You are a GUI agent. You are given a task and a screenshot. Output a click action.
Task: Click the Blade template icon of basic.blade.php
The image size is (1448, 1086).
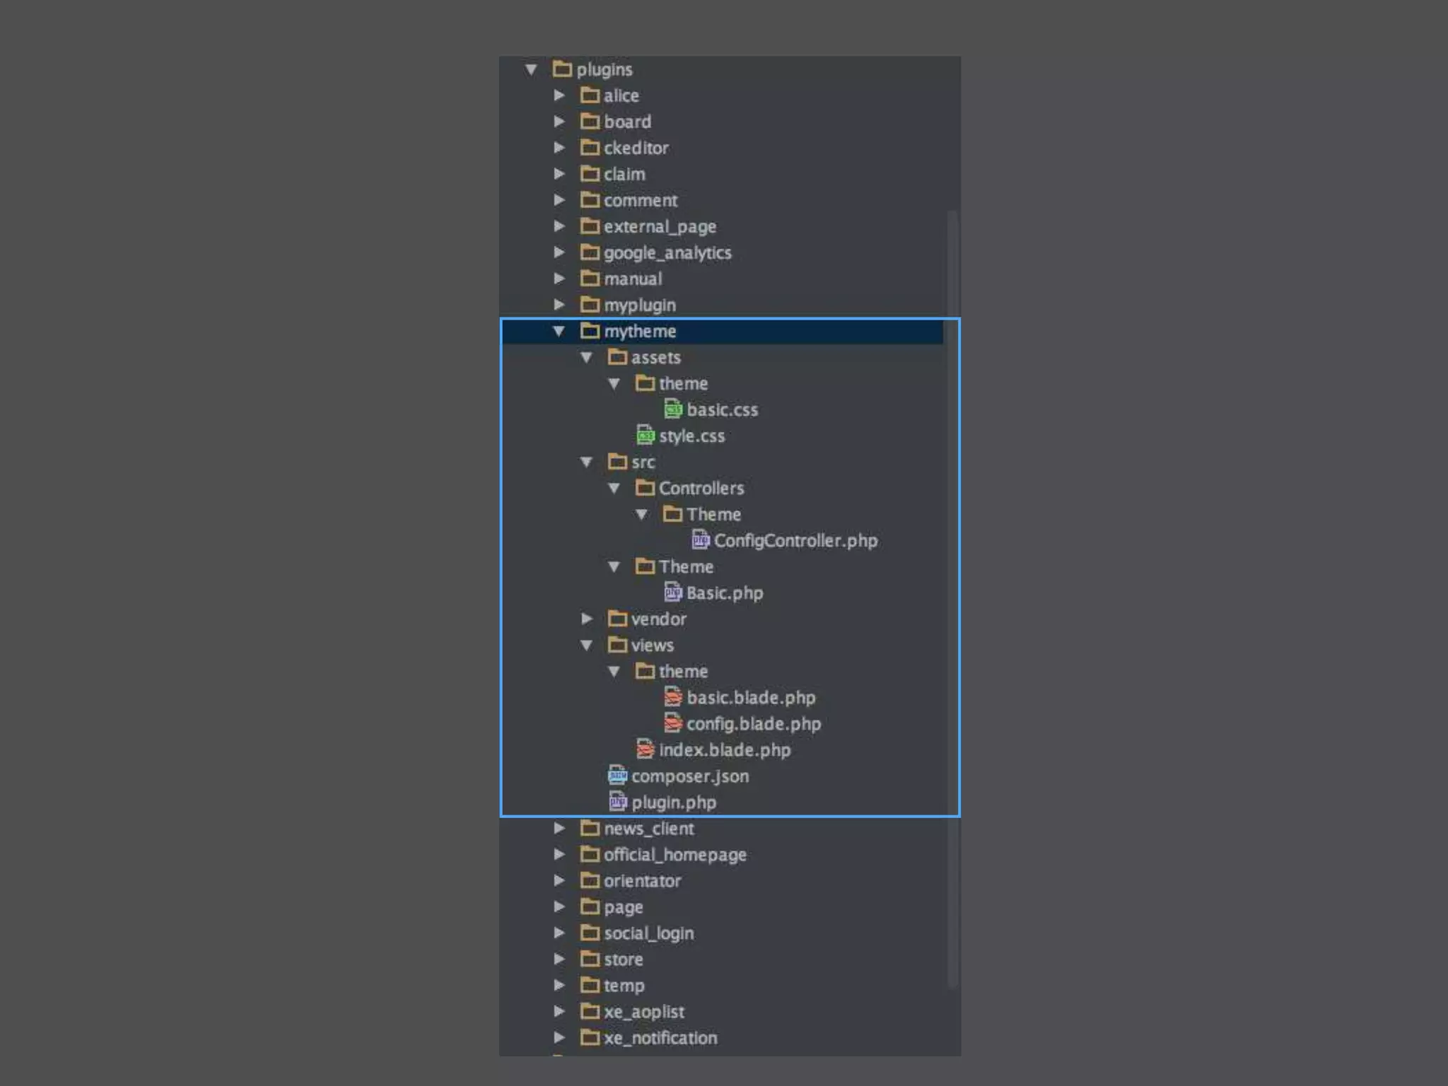click(672, 698)
